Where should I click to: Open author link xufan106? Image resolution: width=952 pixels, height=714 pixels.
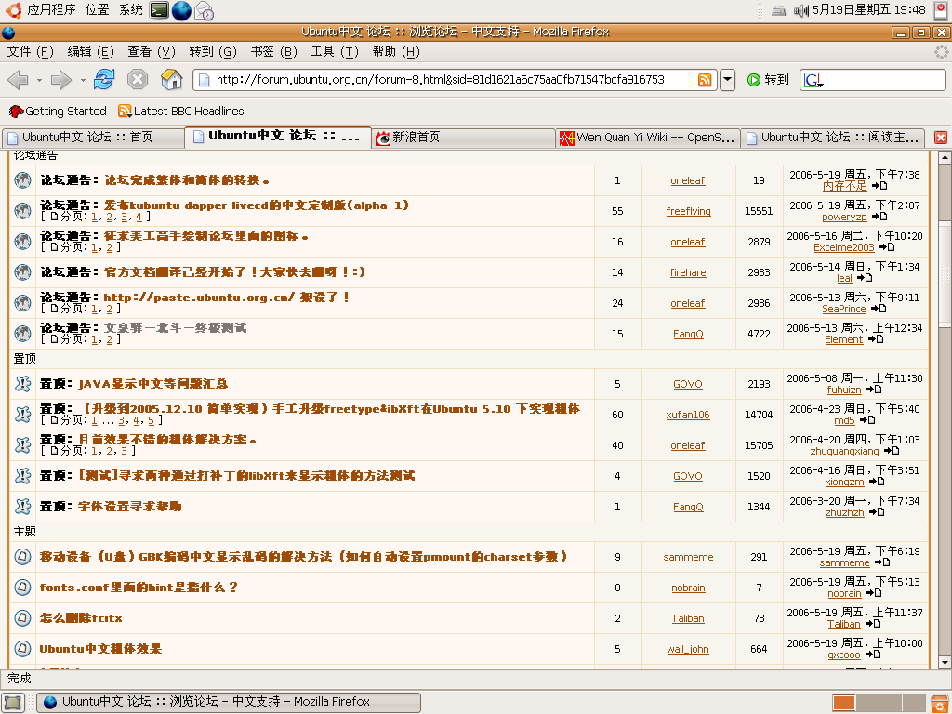point(688,415)
